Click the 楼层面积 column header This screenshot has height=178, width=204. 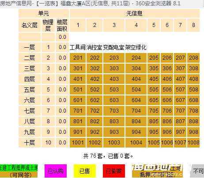62,25
